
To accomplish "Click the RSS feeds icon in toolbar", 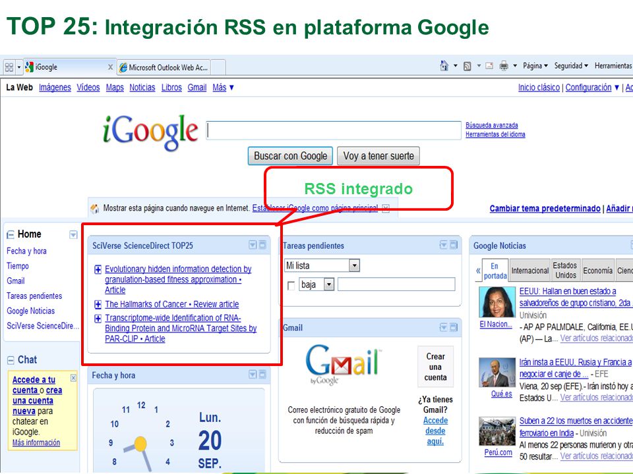I will 467,66.
